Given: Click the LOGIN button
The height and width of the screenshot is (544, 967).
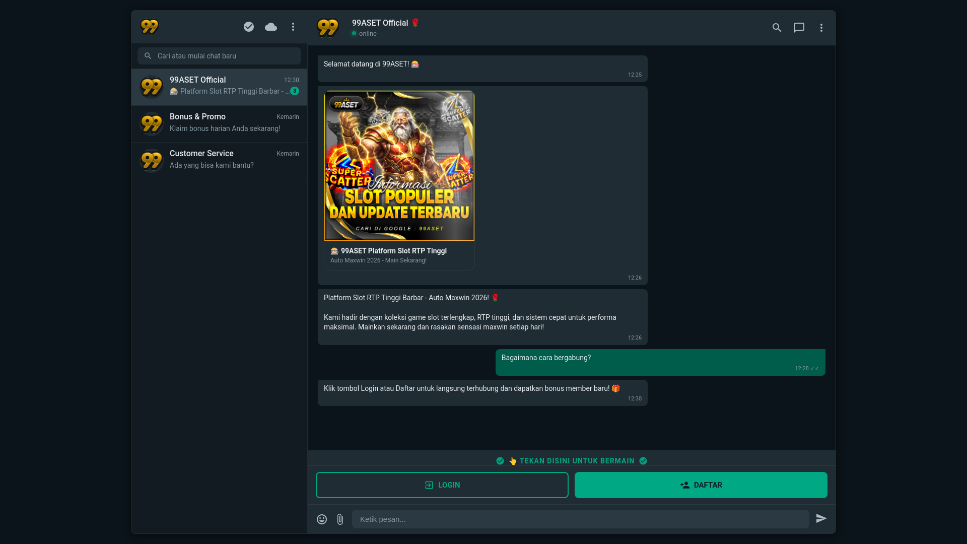Looking at the screenshot, I should (442, 485).
